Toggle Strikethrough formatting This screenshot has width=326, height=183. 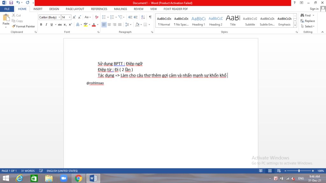(60, 24)
